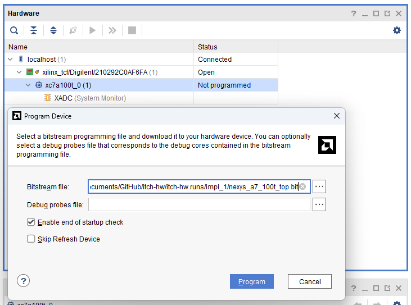Collapse the xc7a100t_0 device node
The image size is (411, 305).
(28, 85)
